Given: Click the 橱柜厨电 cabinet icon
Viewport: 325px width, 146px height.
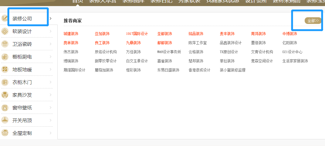Looking at the screenshot, I should (x=5, y=57).
